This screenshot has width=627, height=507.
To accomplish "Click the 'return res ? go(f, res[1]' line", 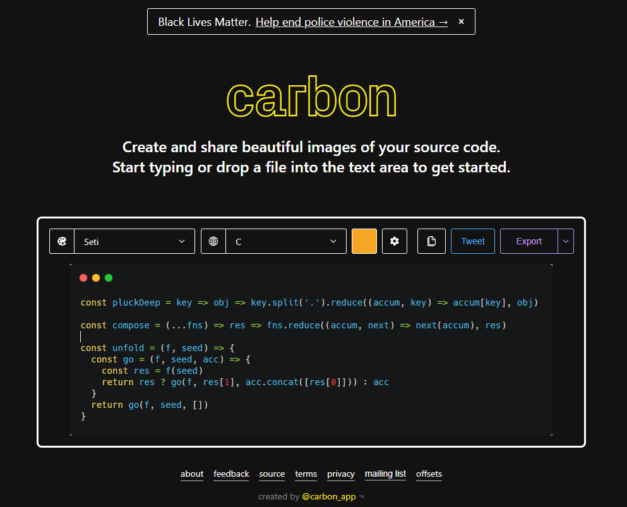I will click(x=245, y=382).
